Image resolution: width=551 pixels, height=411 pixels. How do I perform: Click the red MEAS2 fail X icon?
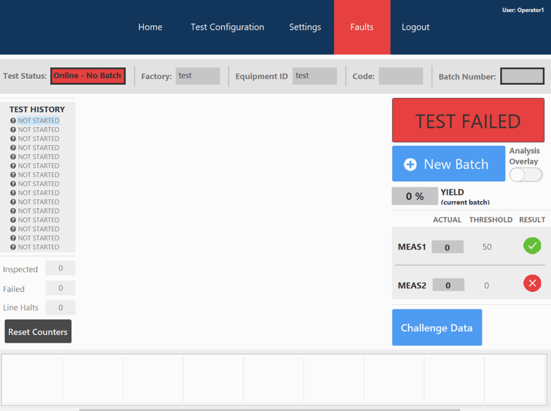pos(532,283)
